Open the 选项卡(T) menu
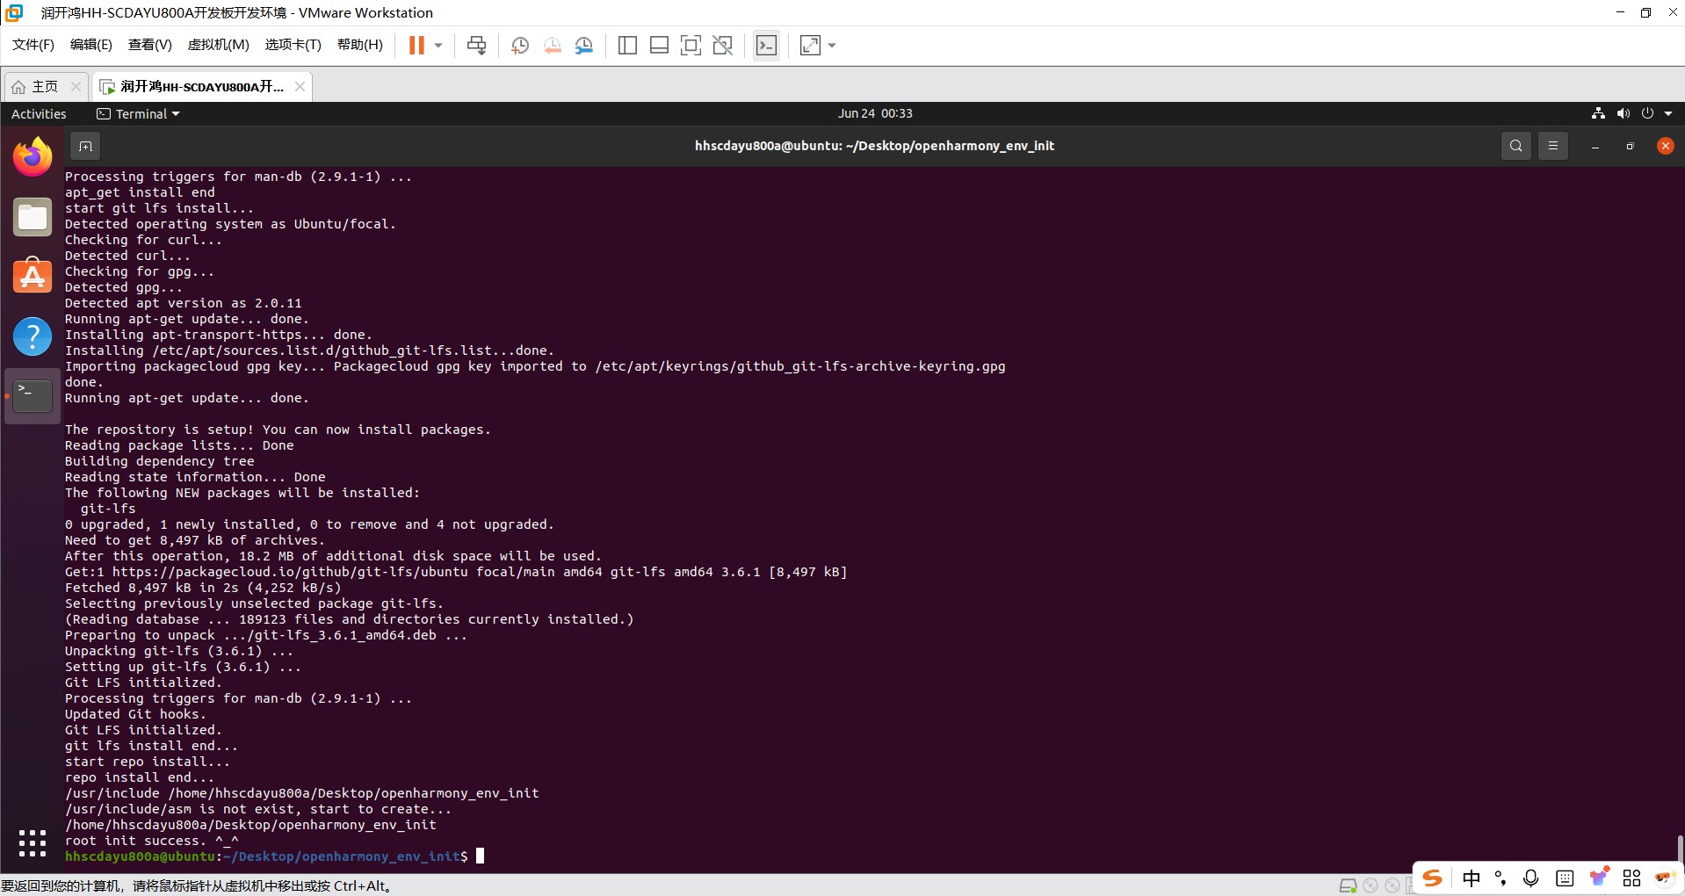 click(x=293, y=45)
